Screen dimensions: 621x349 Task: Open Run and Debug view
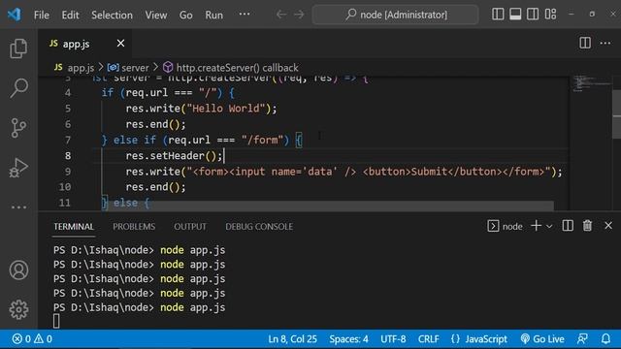click(x=18, y=168)
